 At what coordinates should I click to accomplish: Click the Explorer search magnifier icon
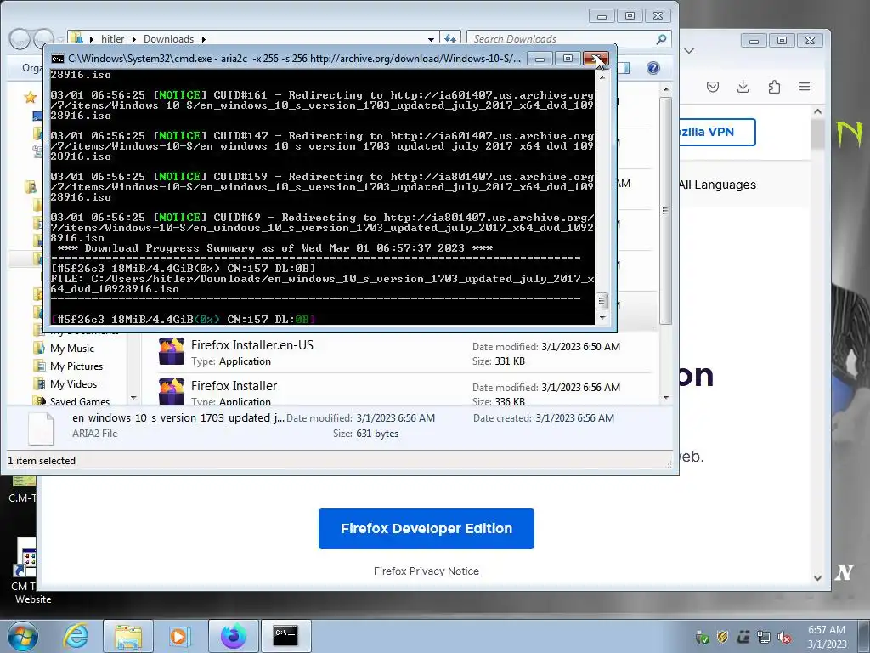(661, 39)
